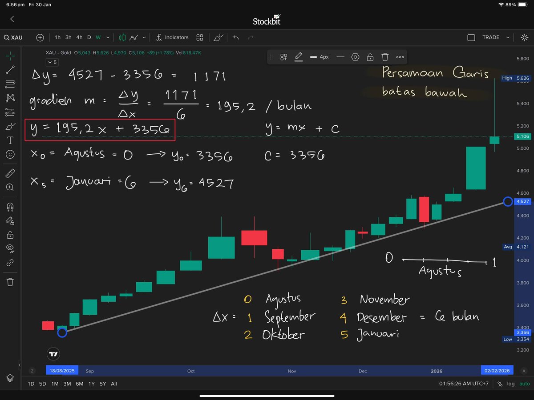Open the emoji icons tool

(10, 155)
